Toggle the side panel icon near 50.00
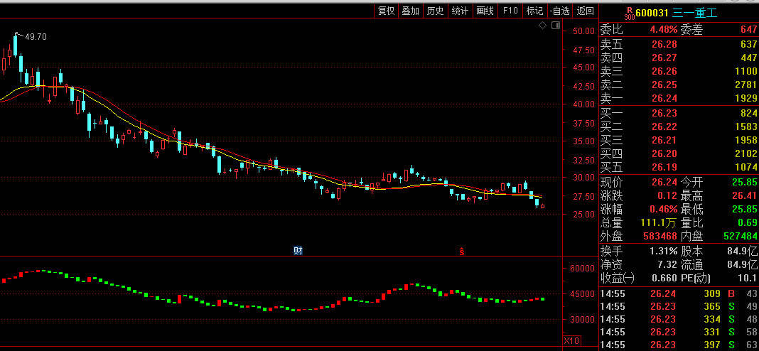Image resolution: width=759 pixels, height=351 pixels. [x=554, y=26]
